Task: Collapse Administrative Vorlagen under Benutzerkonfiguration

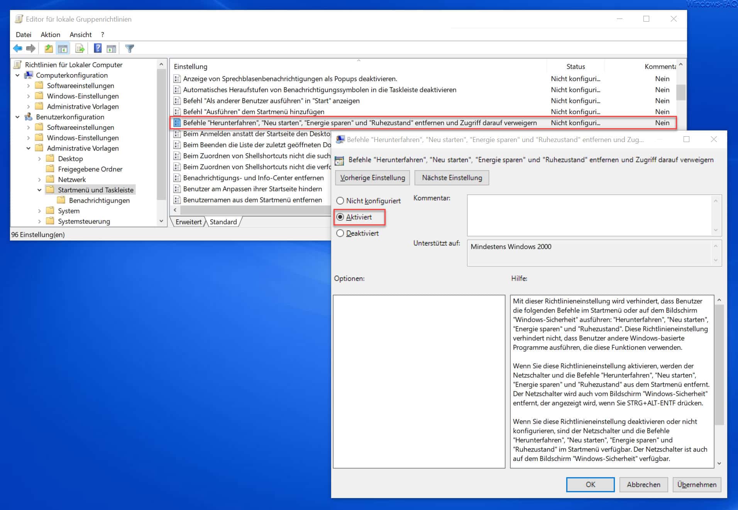Action: pyautogui.click(x=28, y=148)
